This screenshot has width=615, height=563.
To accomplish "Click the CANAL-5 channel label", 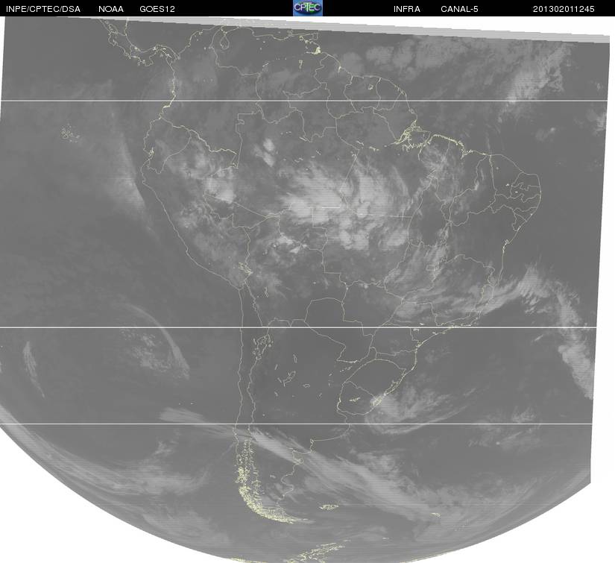I will pos(459,9).
